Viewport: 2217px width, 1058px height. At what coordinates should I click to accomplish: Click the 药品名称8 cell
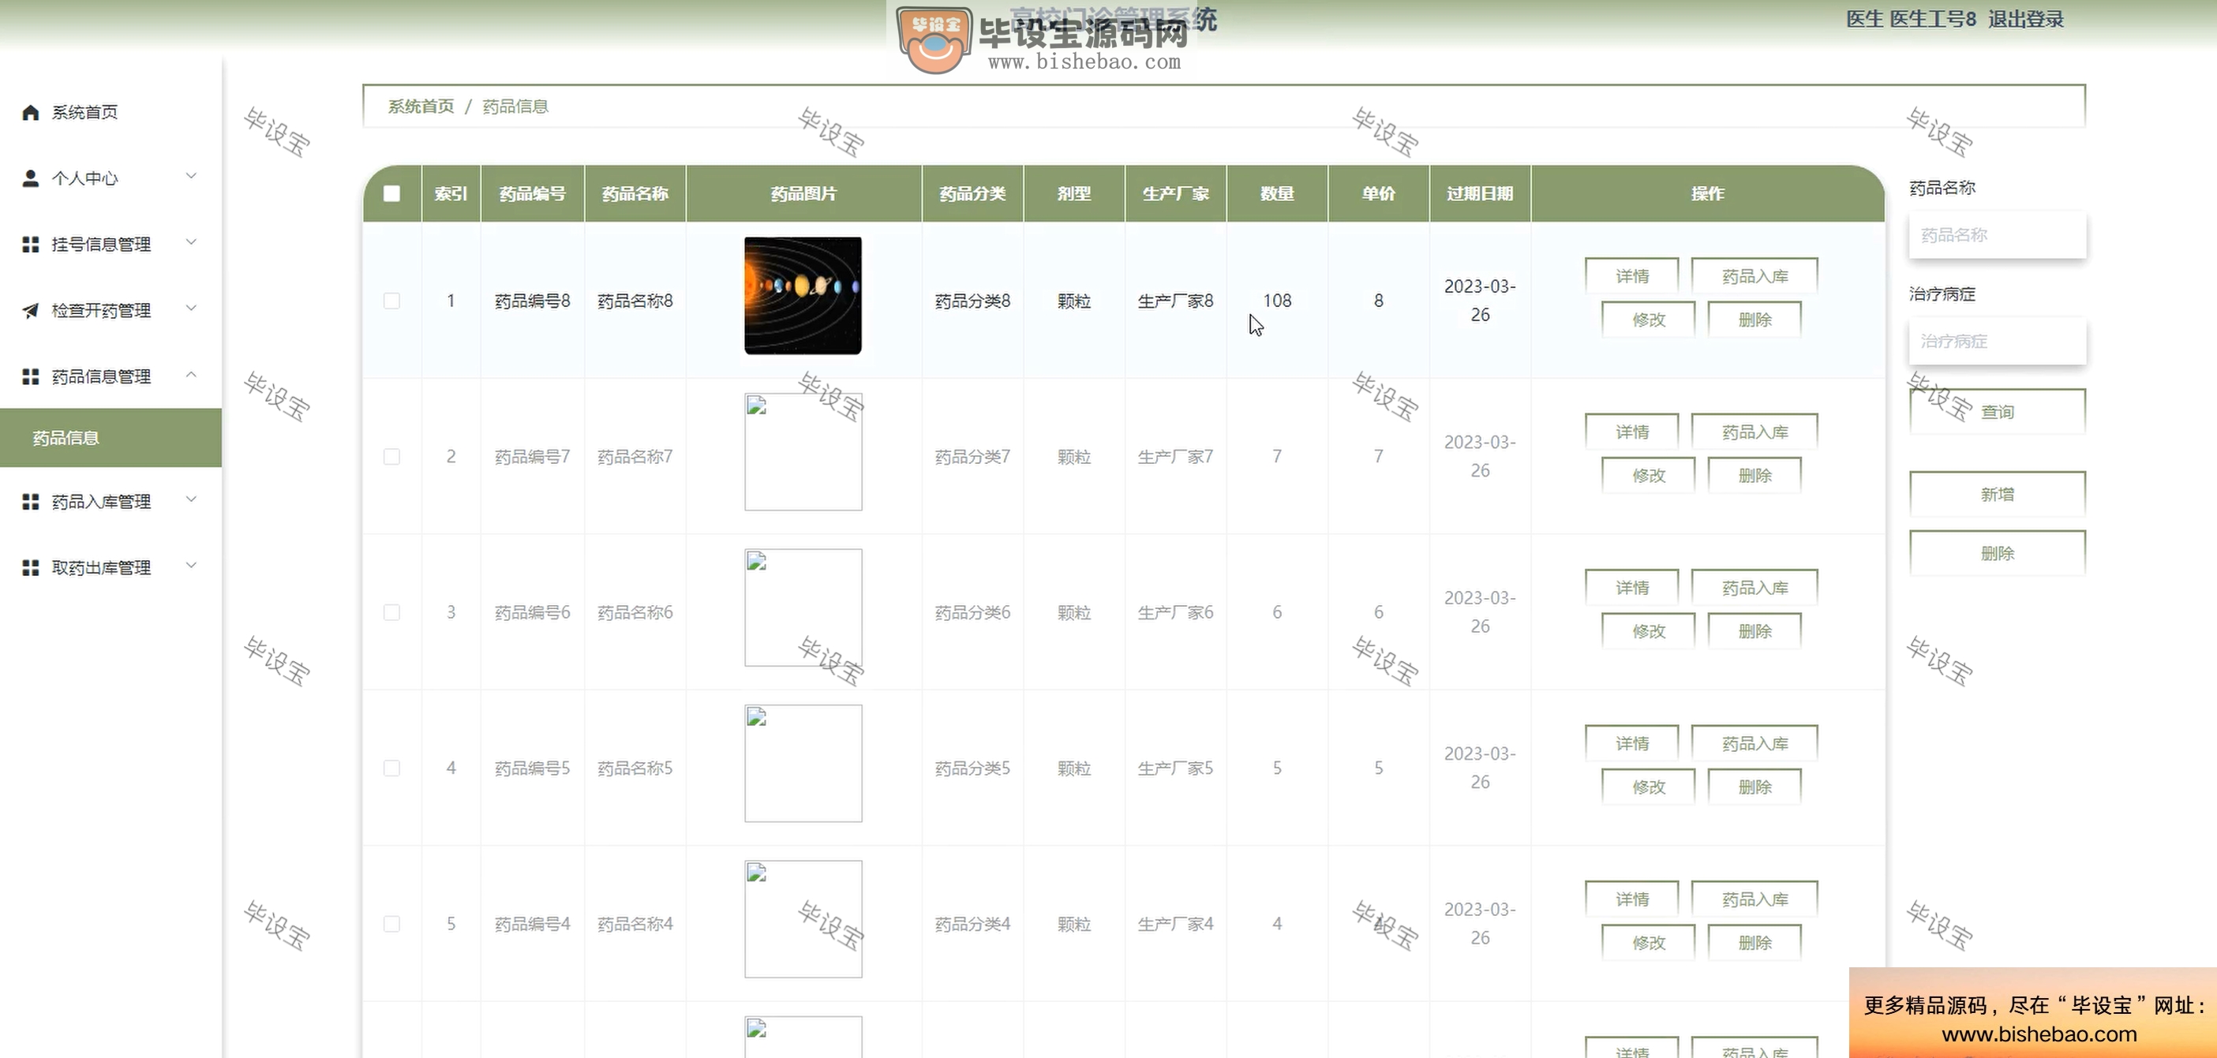coord(635,301)
